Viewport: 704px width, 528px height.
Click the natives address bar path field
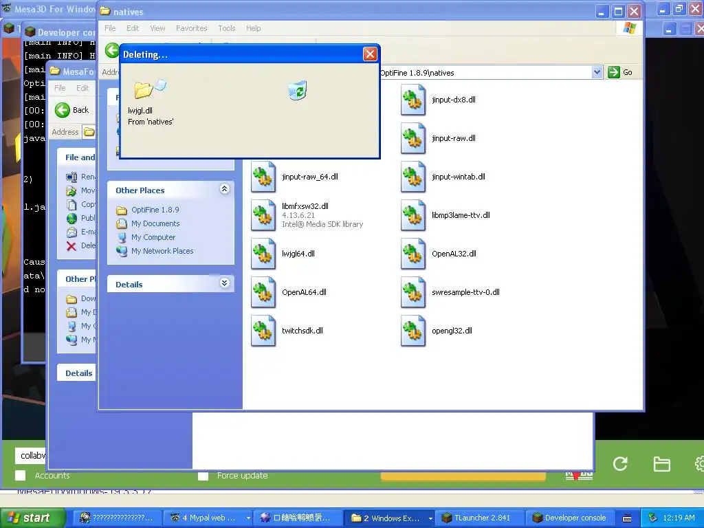click(485, 72)
